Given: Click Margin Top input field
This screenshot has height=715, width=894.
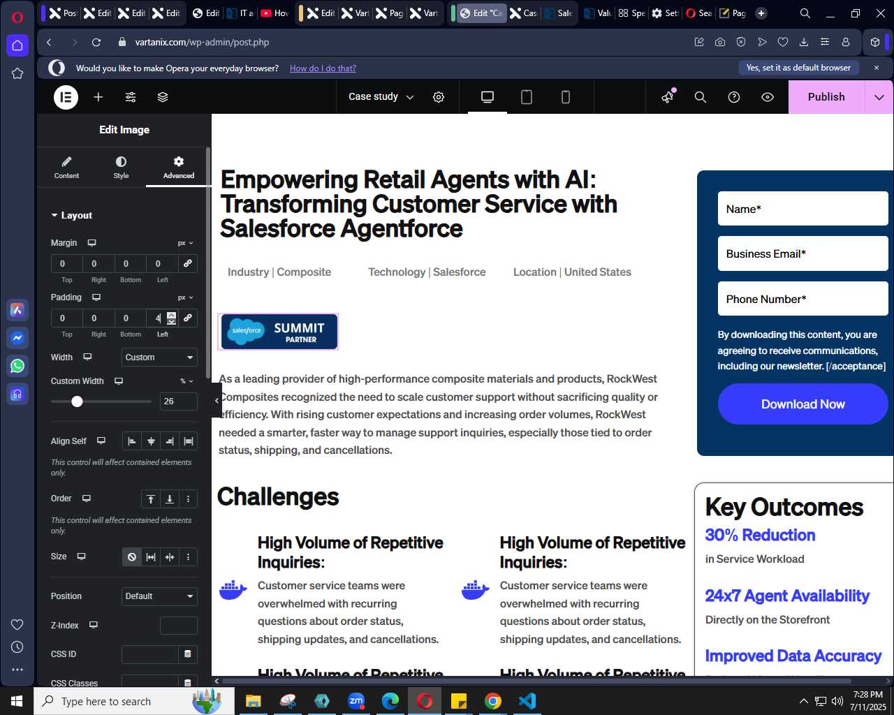Looking at the screenshot, I should pyautogui.click(x=66, y=263).
